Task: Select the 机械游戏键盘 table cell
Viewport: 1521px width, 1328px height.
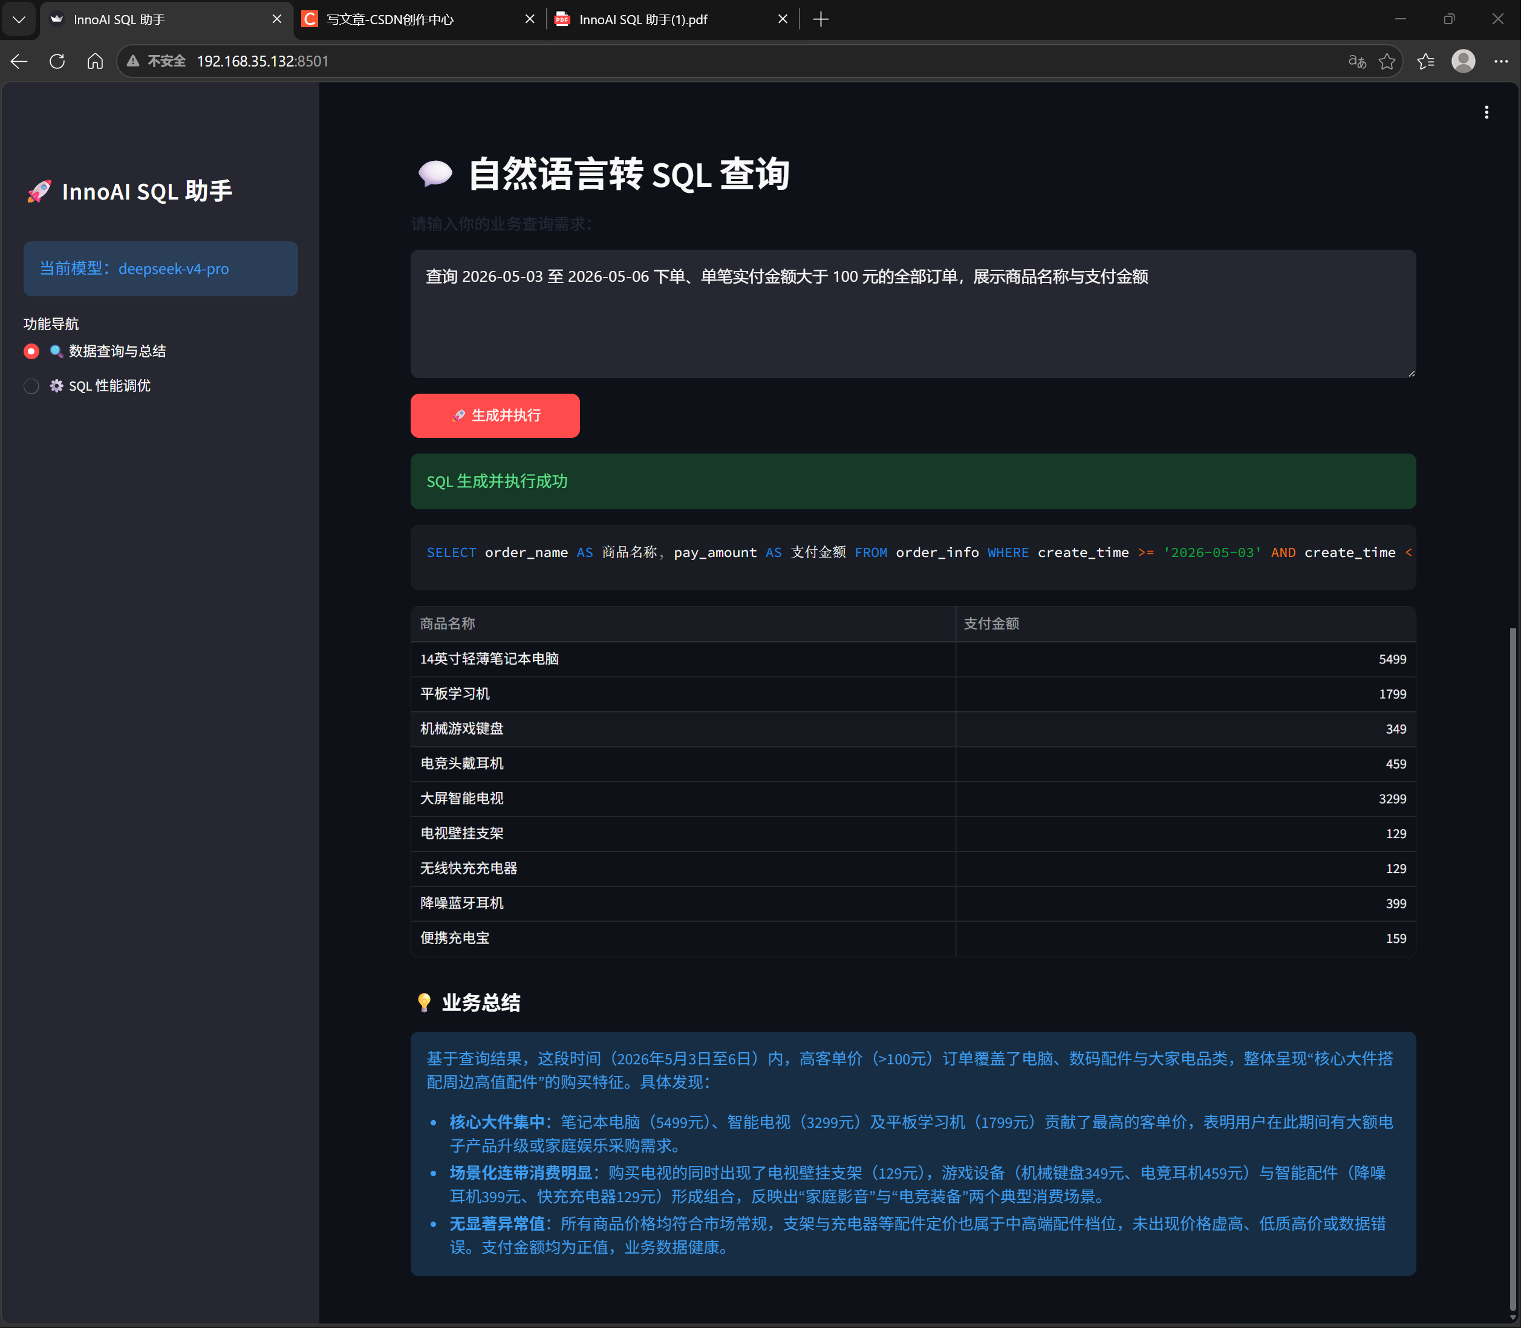Action: click(683, 729)
